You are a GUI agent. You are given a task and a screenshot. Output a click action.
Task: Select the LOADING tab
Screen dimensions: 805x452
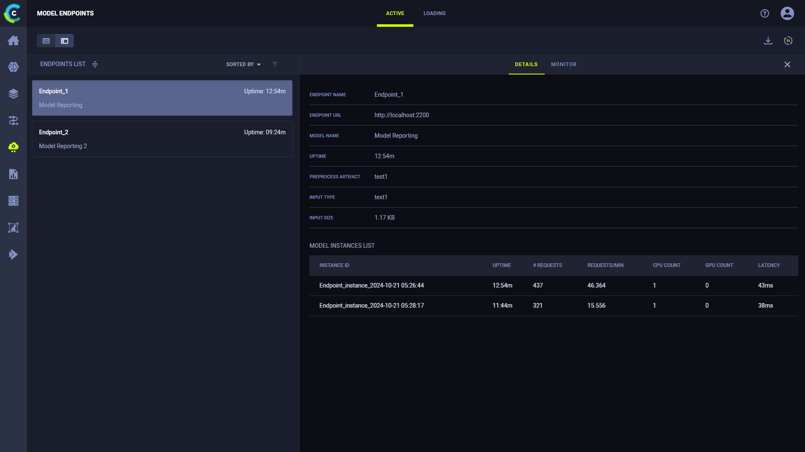tap(434, 13)
